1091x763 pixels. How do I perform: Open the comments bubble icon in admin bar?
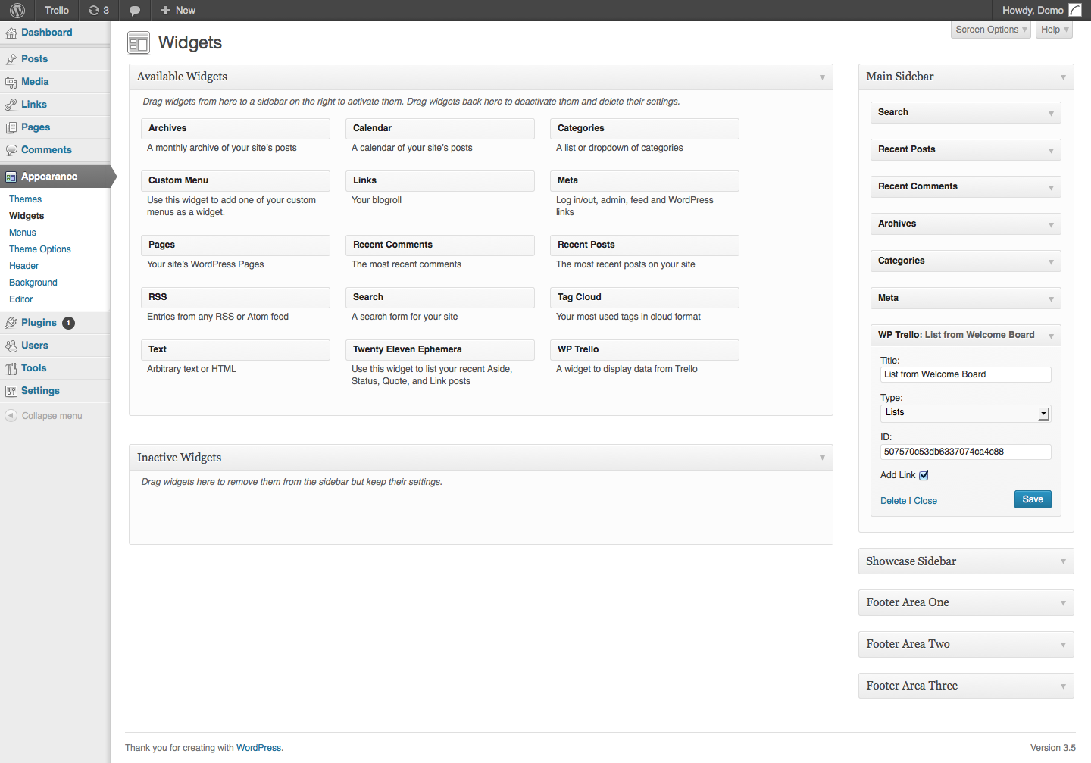coord(135,11)
